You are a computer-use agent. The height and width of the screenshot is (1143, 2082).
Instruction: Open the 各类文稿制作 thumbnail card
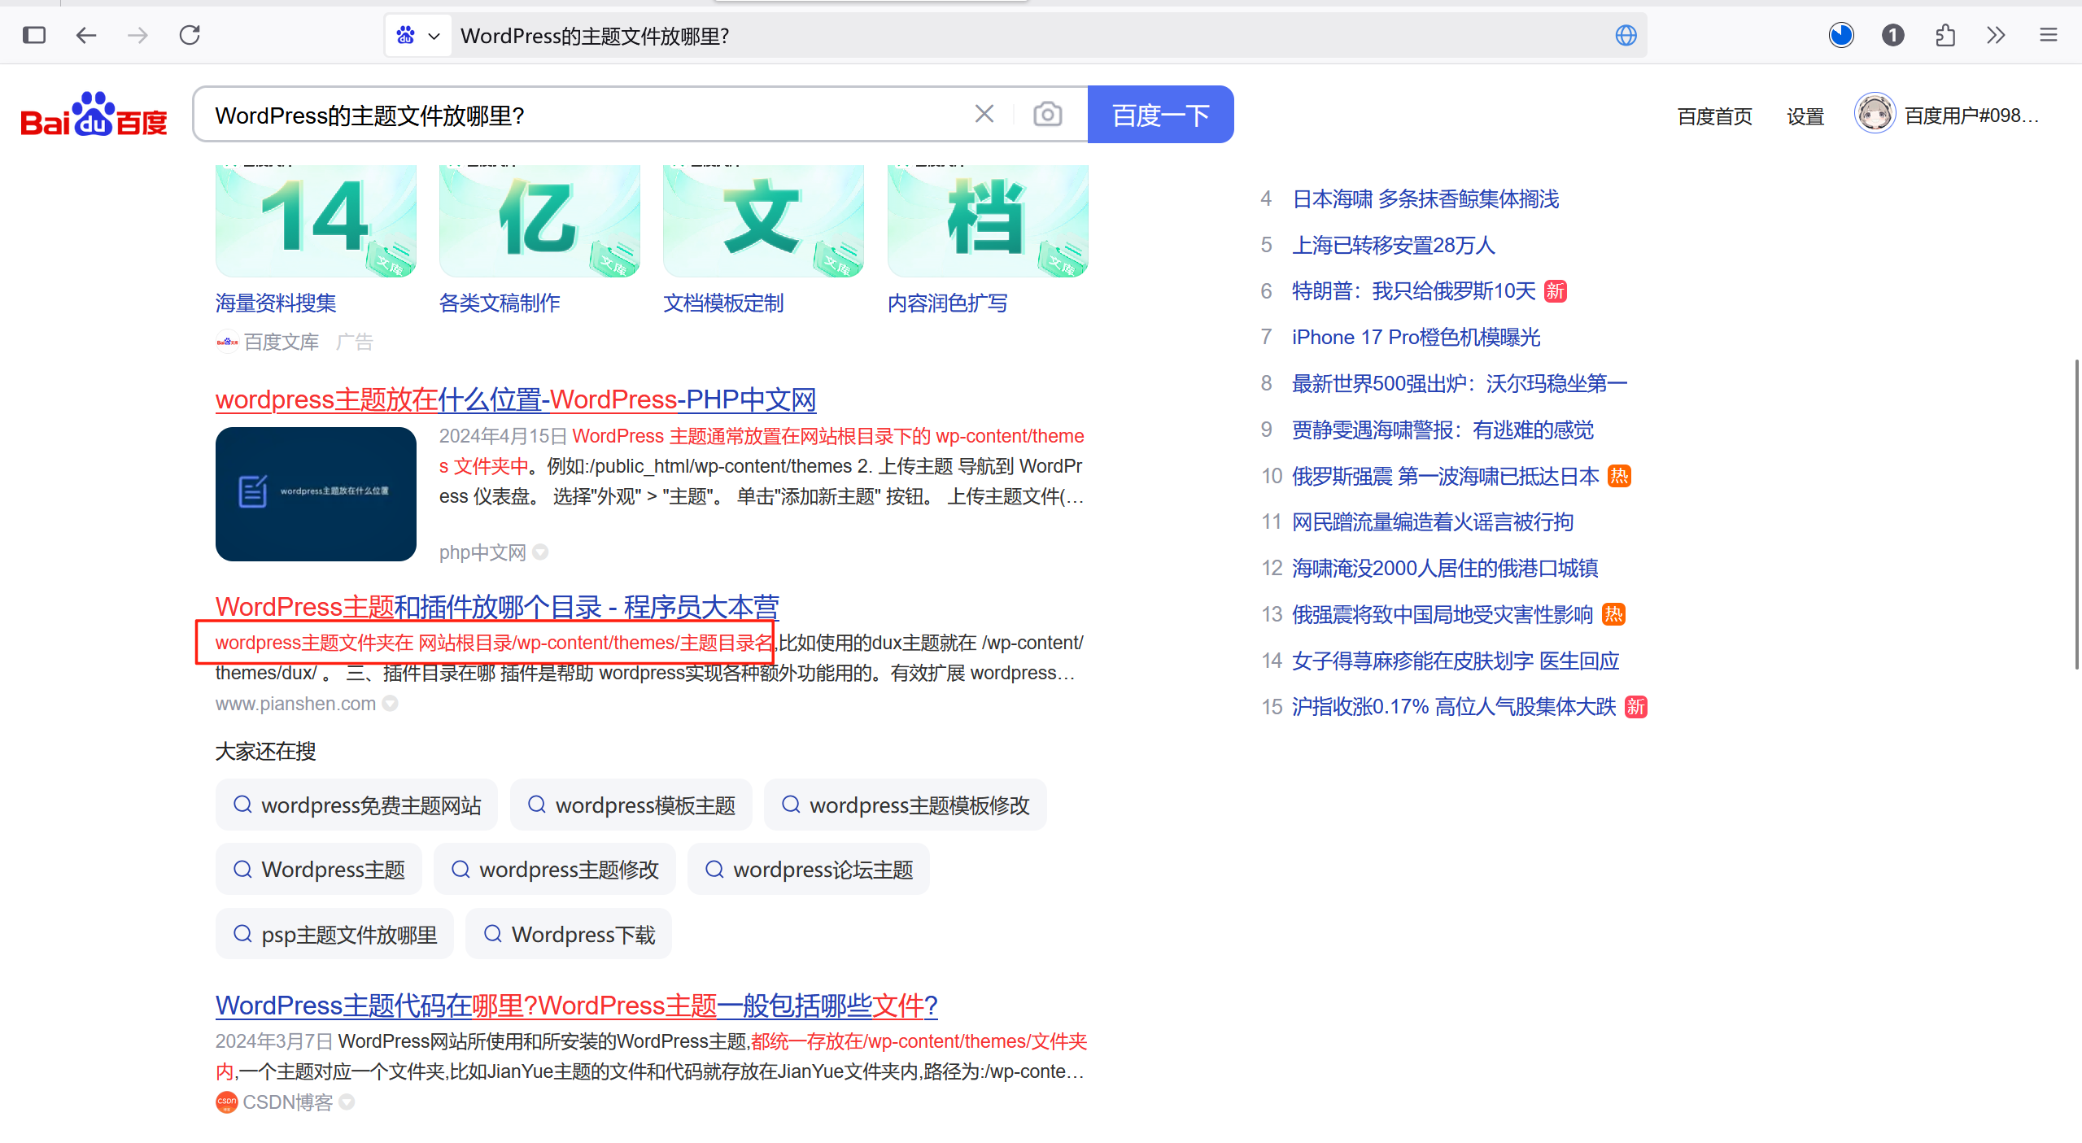(x=539, y=221)
